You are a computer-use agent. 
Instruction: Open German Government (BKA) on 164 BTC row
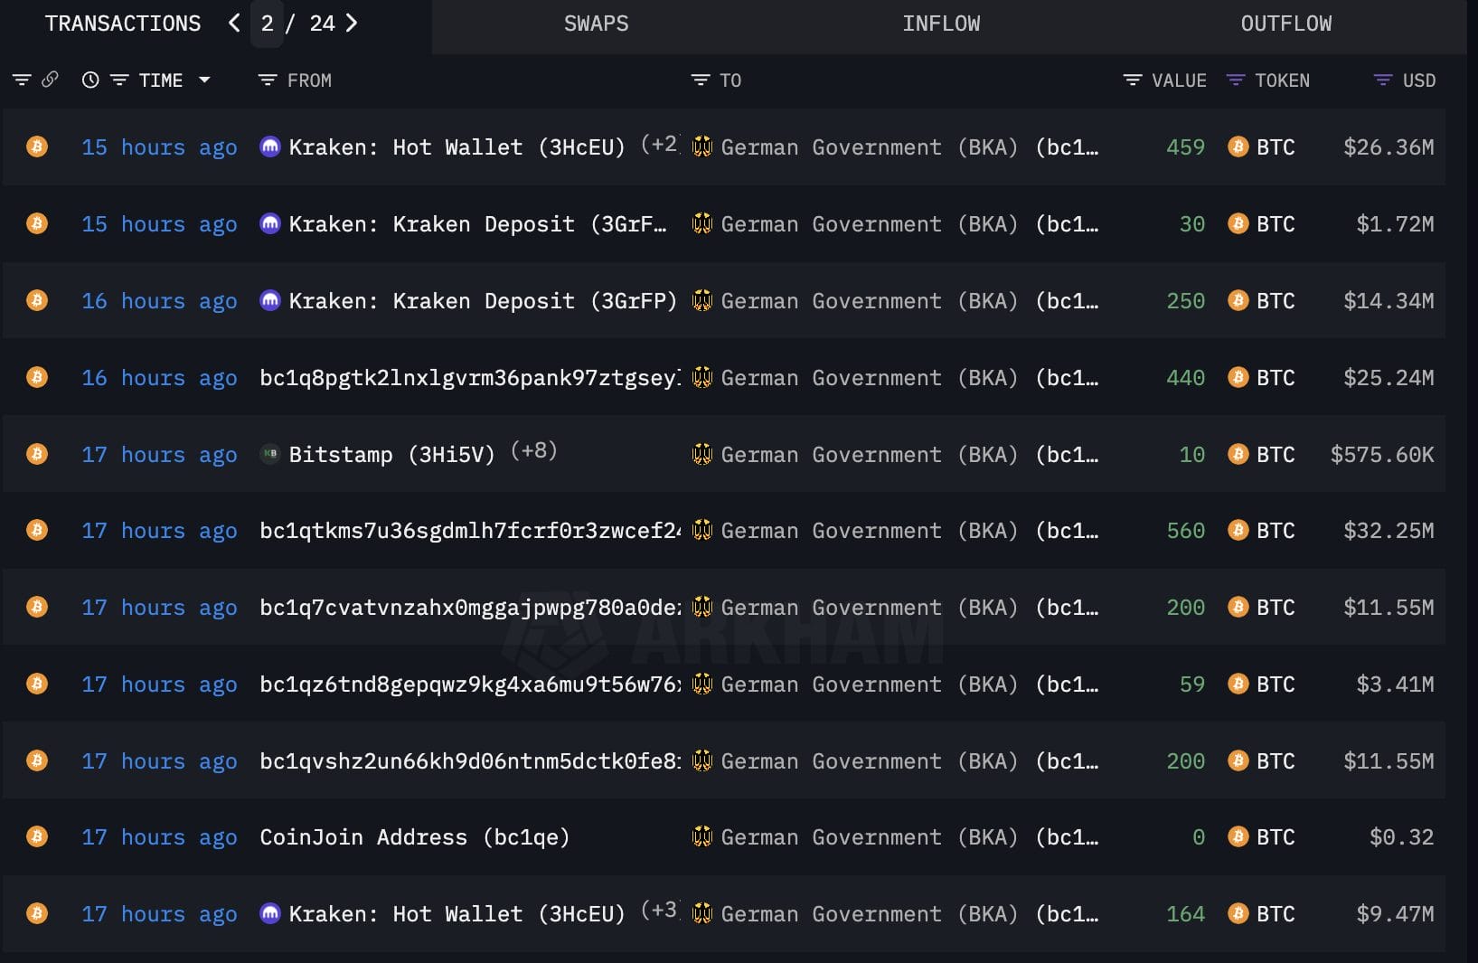tap(870, 914)
